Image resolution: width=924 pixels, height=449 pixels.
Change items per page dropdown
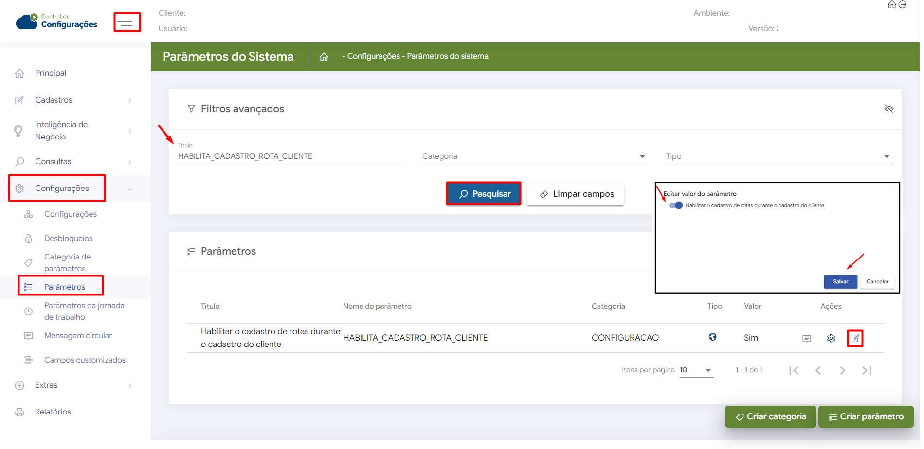pyautogui.click(x=696, y=370)
